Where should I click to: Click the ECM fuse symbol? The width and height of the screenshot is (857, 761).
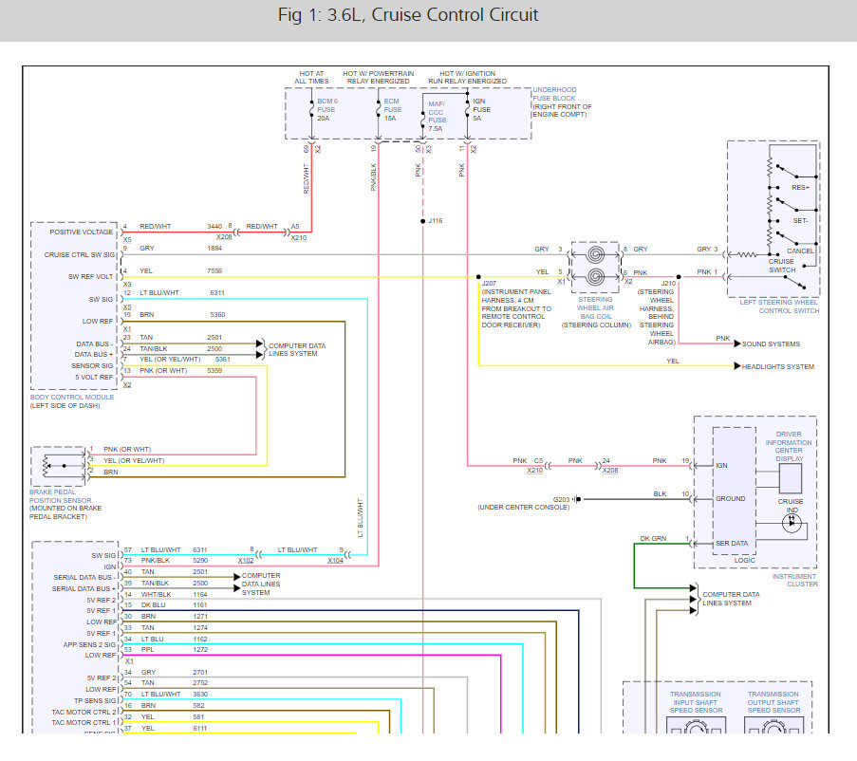click(379, 108)
